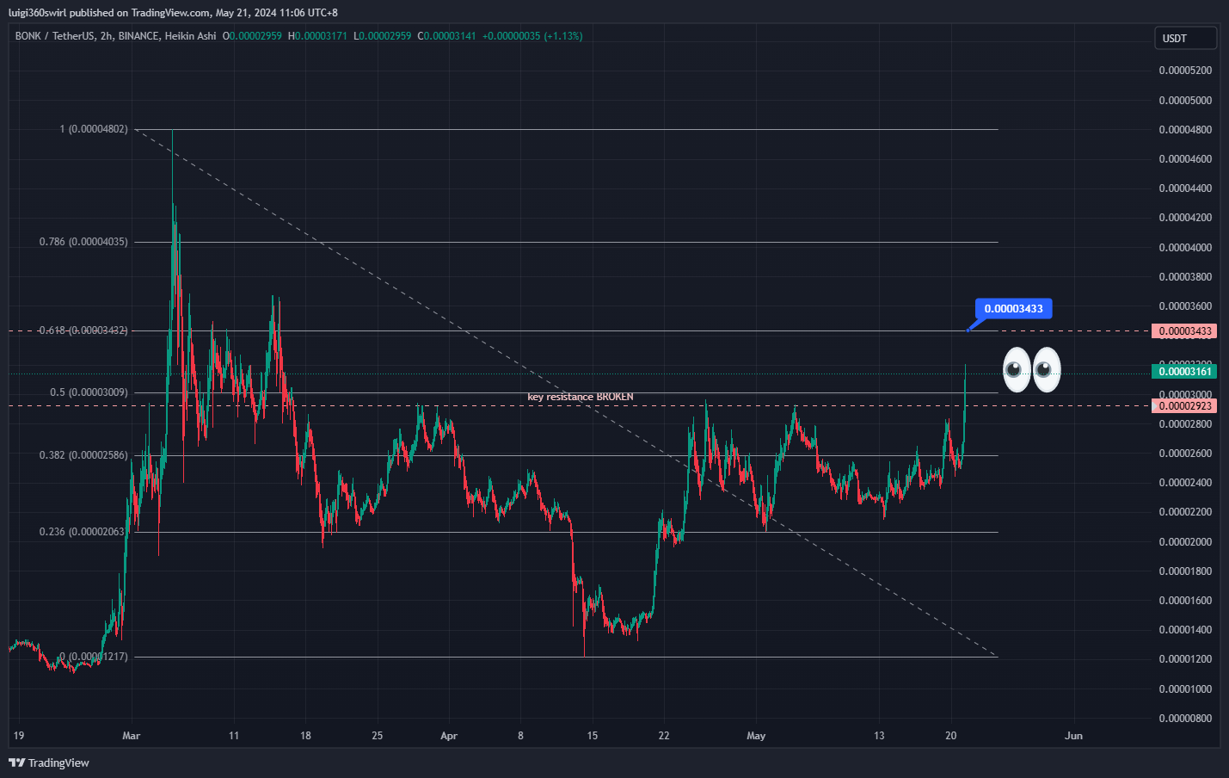Click the close value C0.00003141
This screenshot has height=778, width=1229.
click(447, 36)
